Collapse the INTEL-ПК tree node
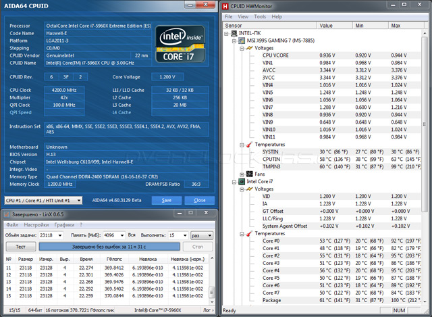432x317 pixels. point(226,34)
